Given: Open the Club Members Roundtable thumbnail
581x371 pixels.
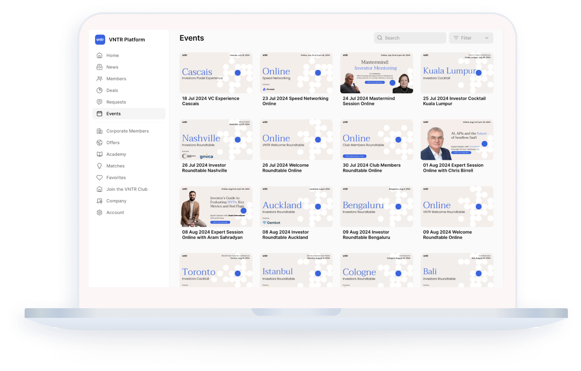Looking at the screenshot, I should pos(376,140).
